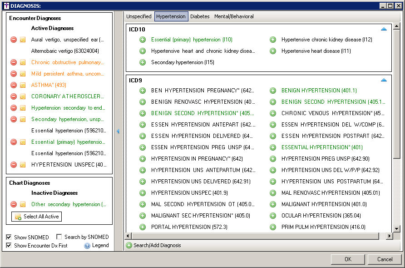Click the Select All Active button
Screen dimensions: 405x268
coord(37,217)
